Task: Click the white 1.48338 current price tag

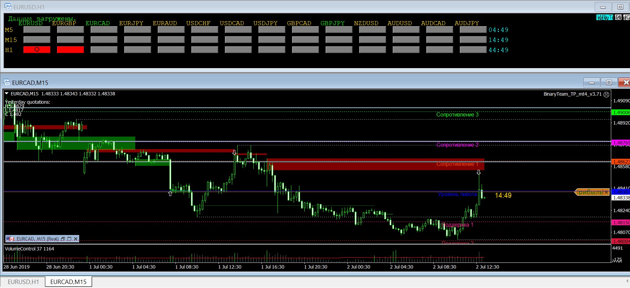Action: (621, 198)
